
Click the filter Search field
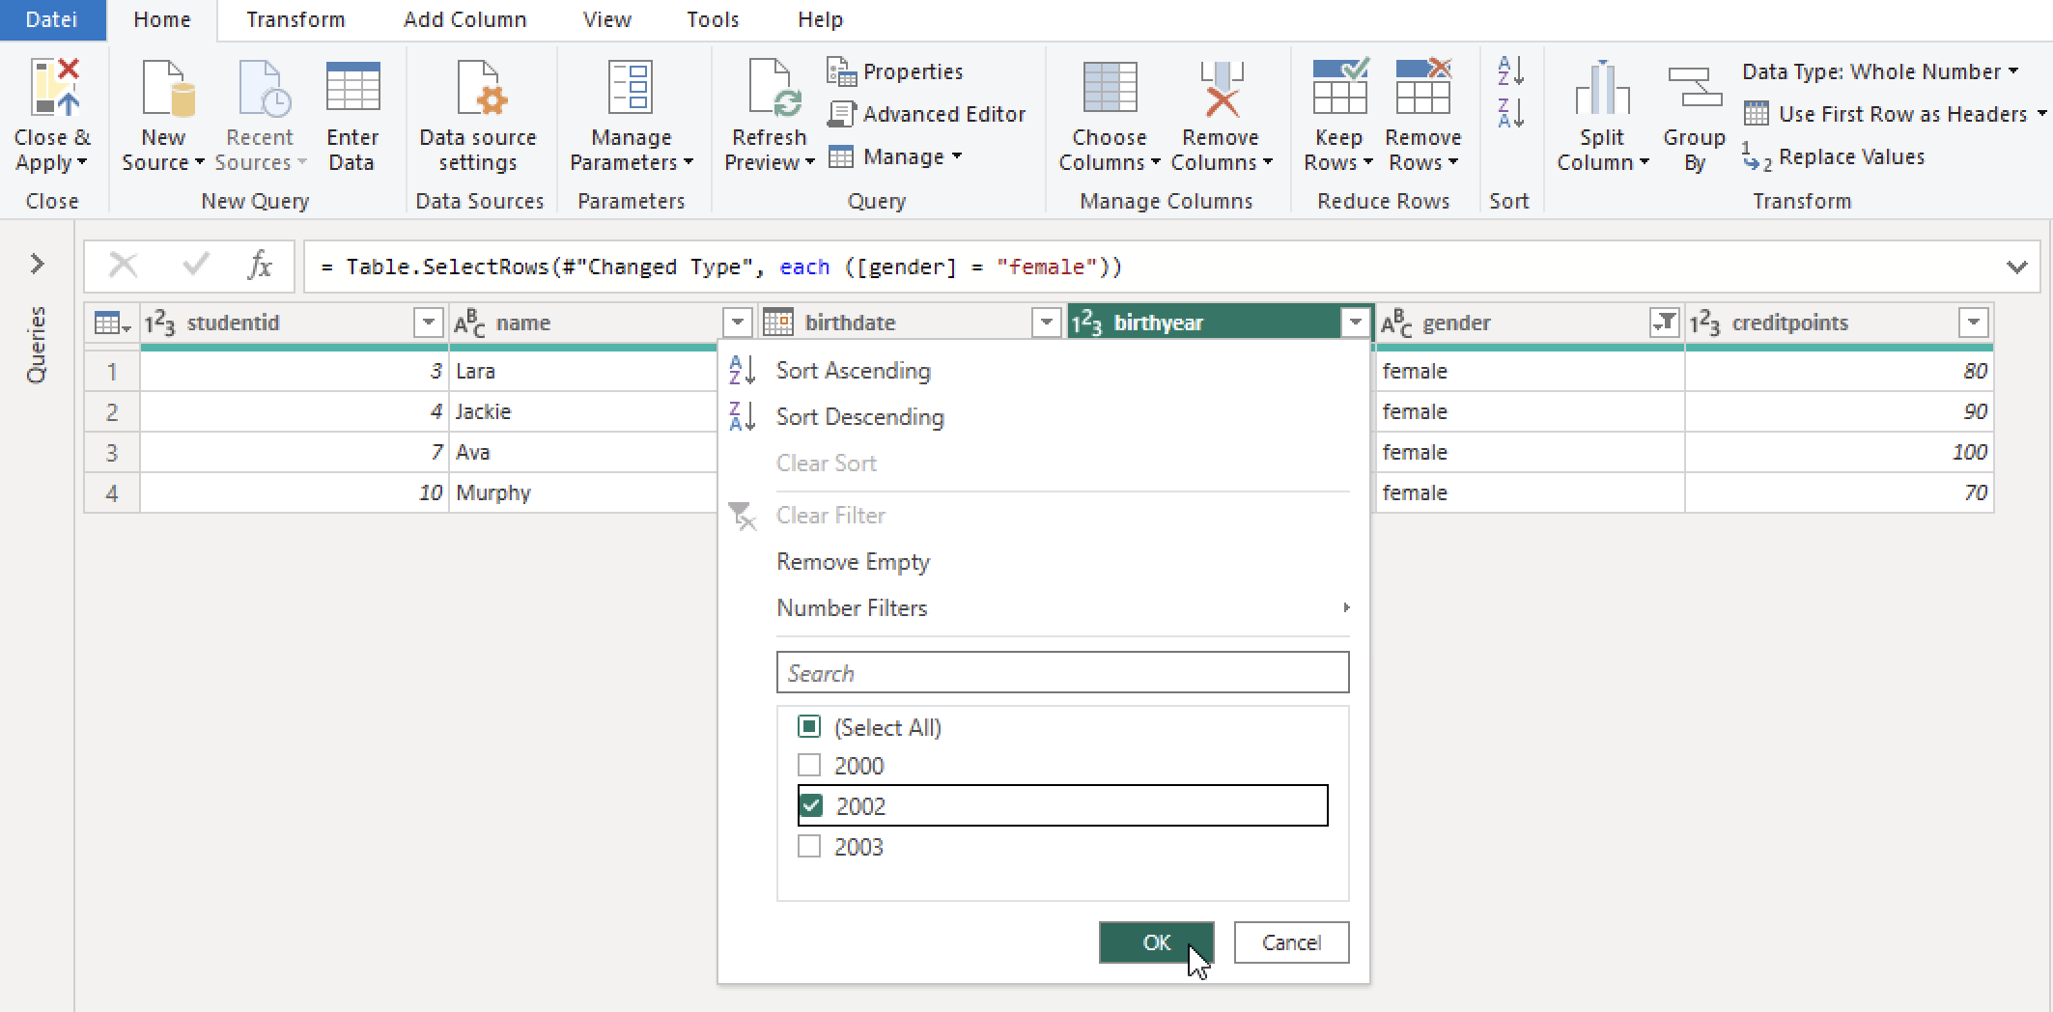click(x=1062, y=671)
